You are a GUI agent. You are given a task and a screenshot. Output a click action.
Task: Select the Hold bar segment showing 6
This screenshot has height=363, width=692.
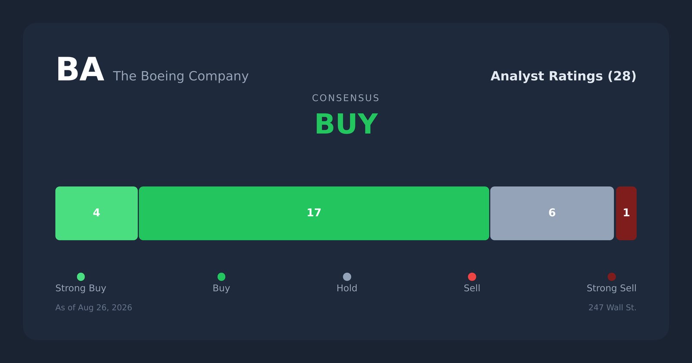[x=552, y=213]
